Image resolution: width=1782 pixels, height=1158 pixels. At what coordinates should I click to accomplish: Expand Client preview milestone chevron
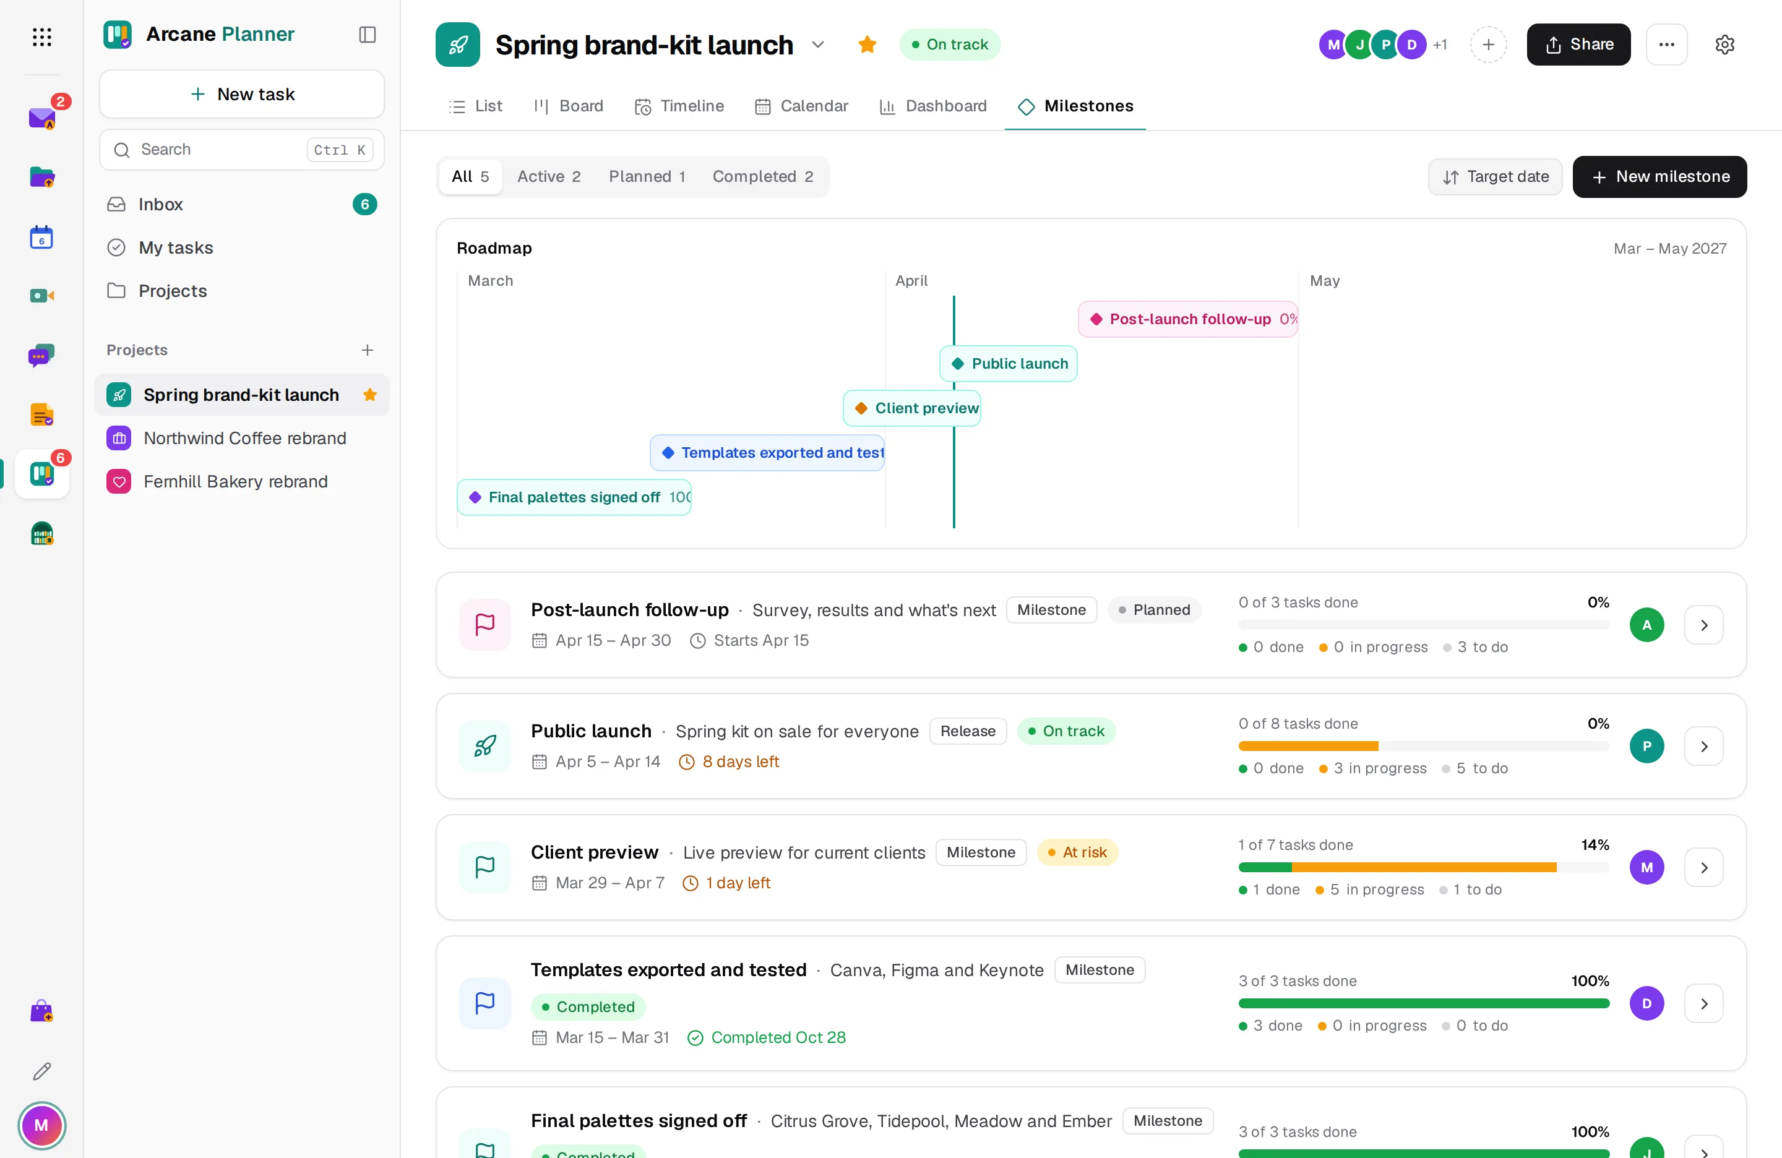(1703, 867)
